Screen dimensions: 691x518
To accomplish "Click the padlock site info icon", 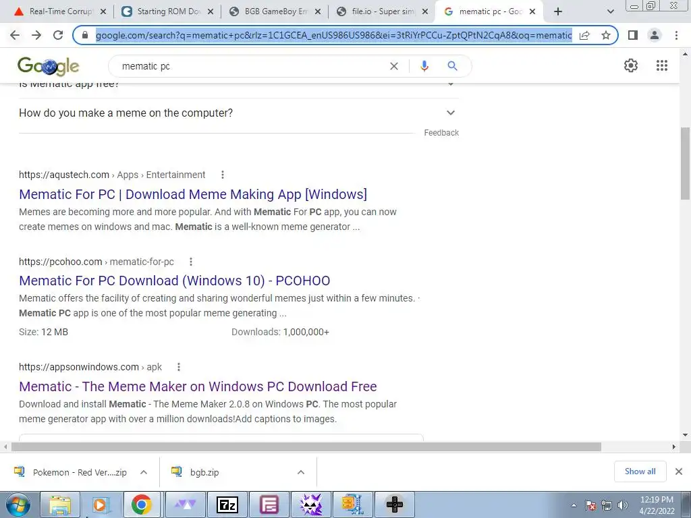I will [85, 35].
